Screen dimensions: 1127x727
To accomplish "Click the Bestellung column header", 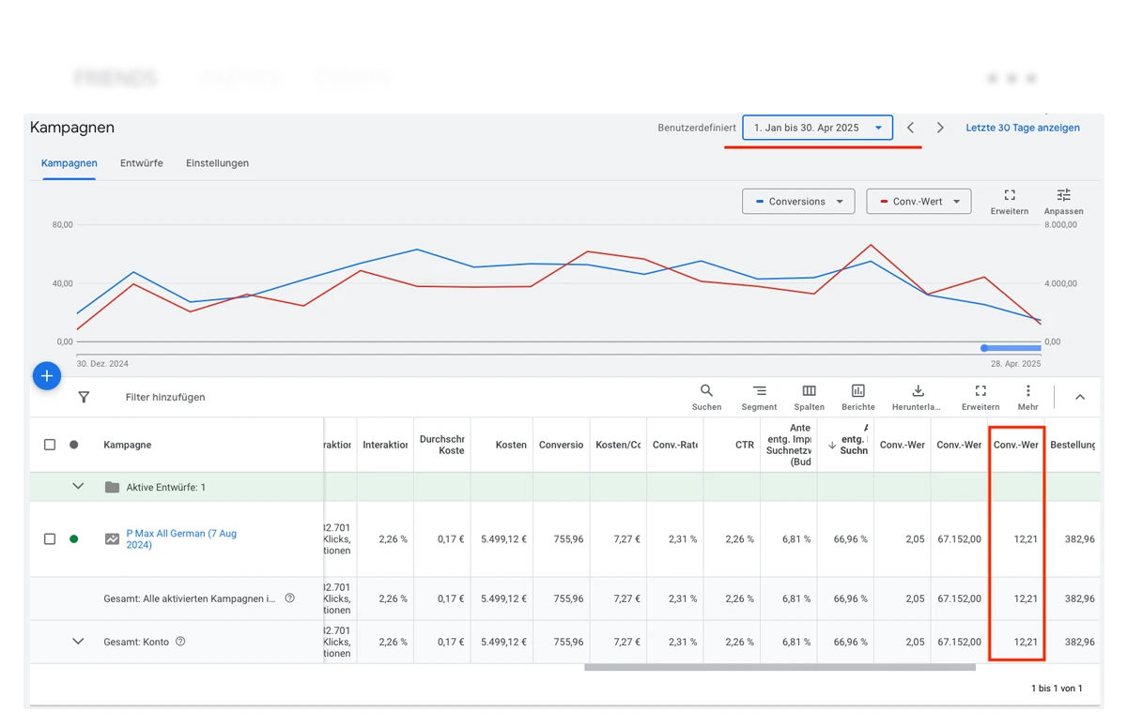I will tap(1073, 445).
